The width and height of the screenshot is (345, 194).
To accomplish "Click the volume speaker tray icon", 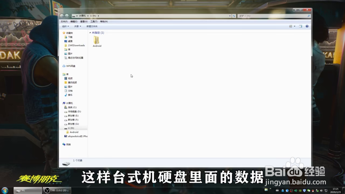I will 321,190.
